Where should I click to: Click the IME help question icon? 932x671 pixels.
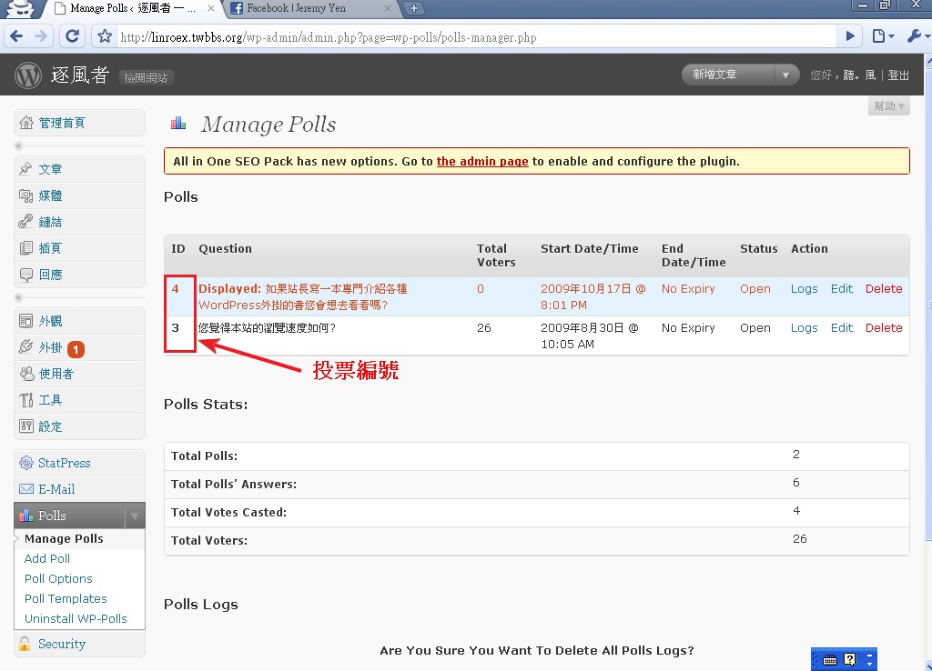click(x=851, y=659)
